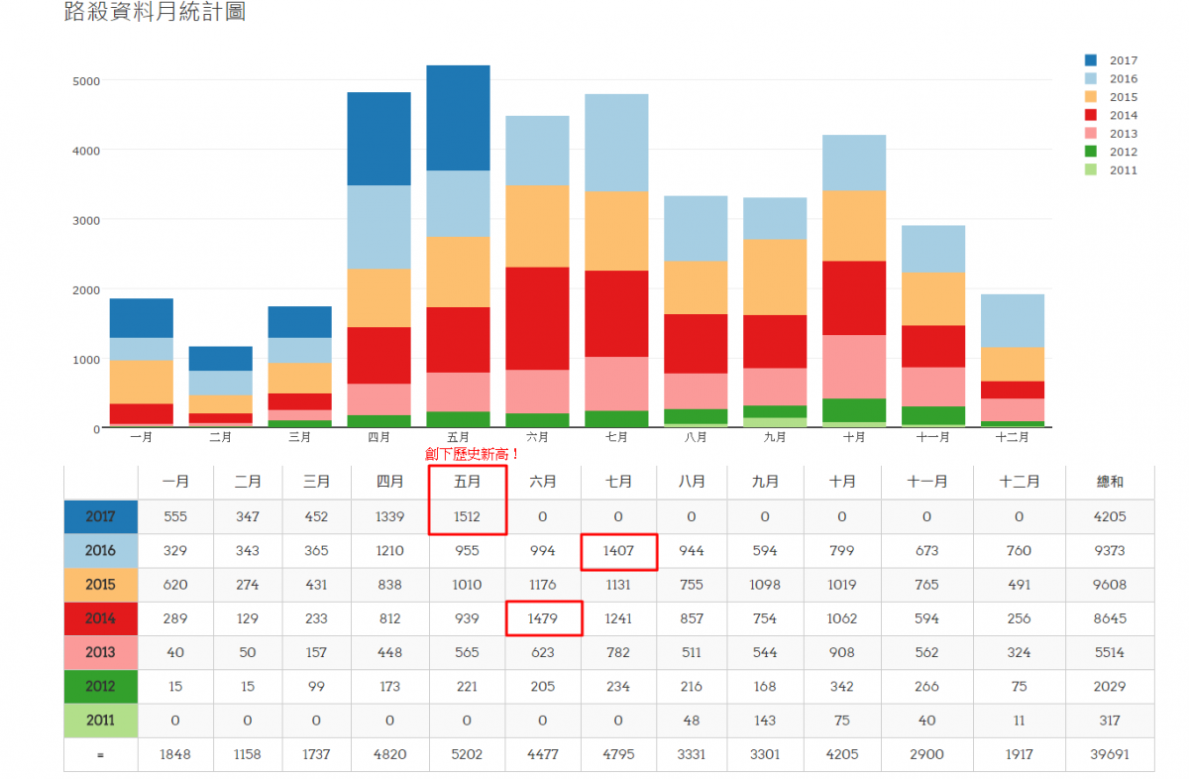Viewport: 1189px width, 779px height.
Task: Click the light blue 2016 segment of the 七月 bar
Action: coord(616,143)
